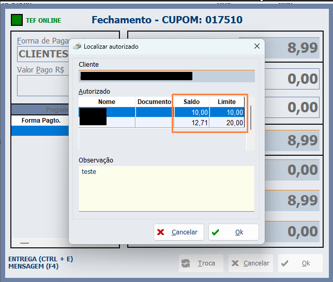Click the gray X icon on bottom Cancelar
This screenshot has height=282, width=333.
[x=235, y=263]
